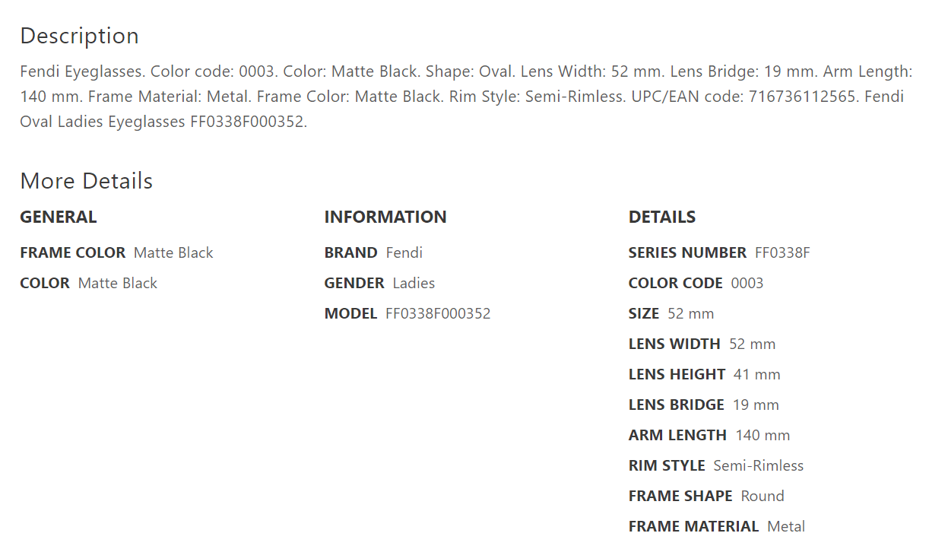This screenshot has width=948, height=549.
Task: Select the DETAILS column header
Action: pos(661,217)
